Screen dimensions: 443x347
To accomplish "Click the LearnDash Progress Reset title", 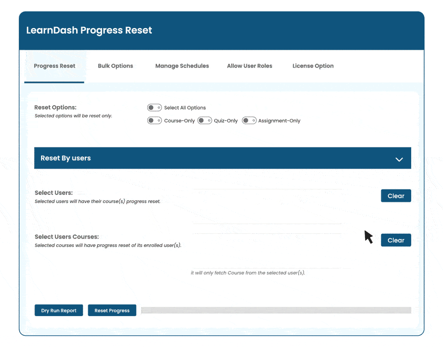I will (x=89, y=30).
